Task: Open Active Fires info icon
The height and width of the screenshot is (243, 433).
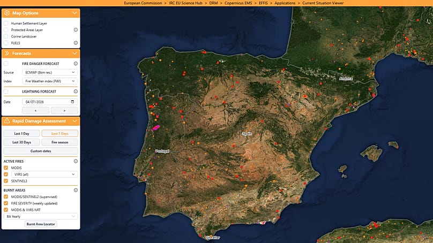Action: [x=76, y=161]
